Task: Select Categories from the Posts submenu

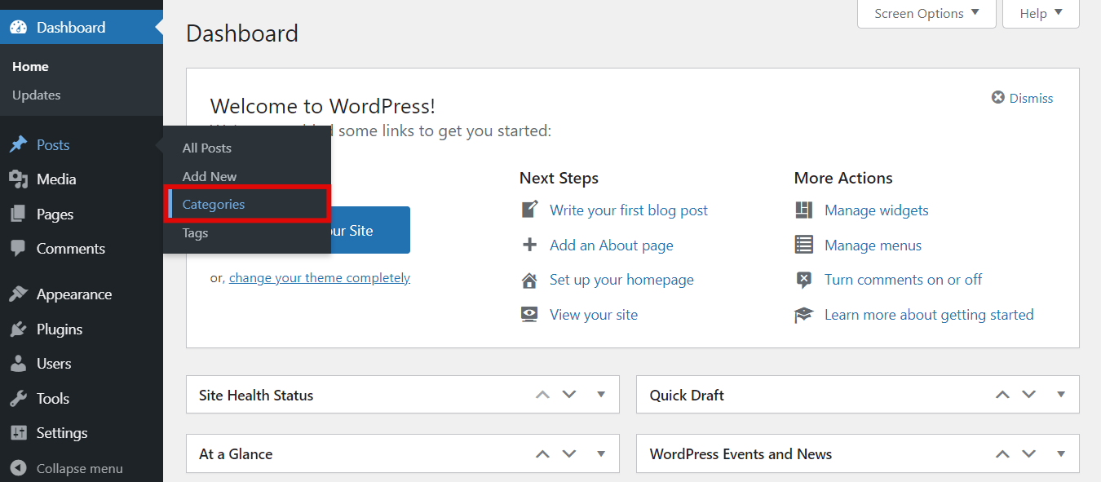Action: point(213,204)
